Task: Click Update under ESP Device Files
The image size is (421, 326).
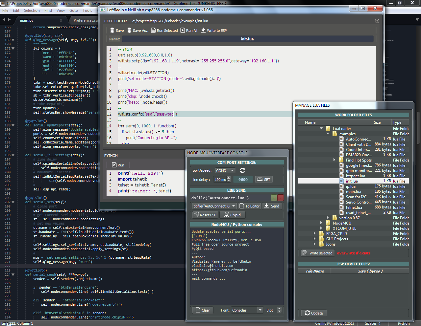Action: 314,313
